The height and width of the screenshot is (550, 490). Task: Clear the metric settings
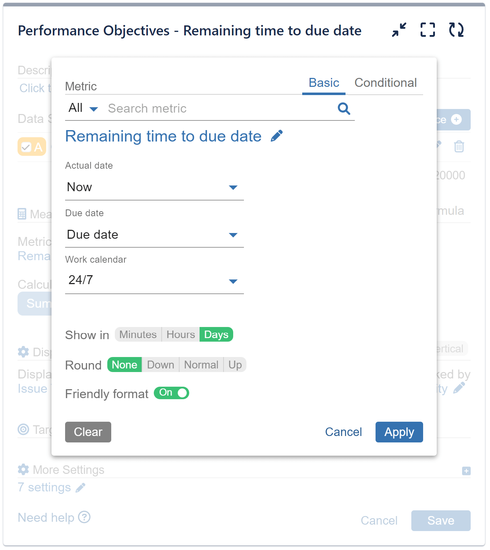pos(88,432)
